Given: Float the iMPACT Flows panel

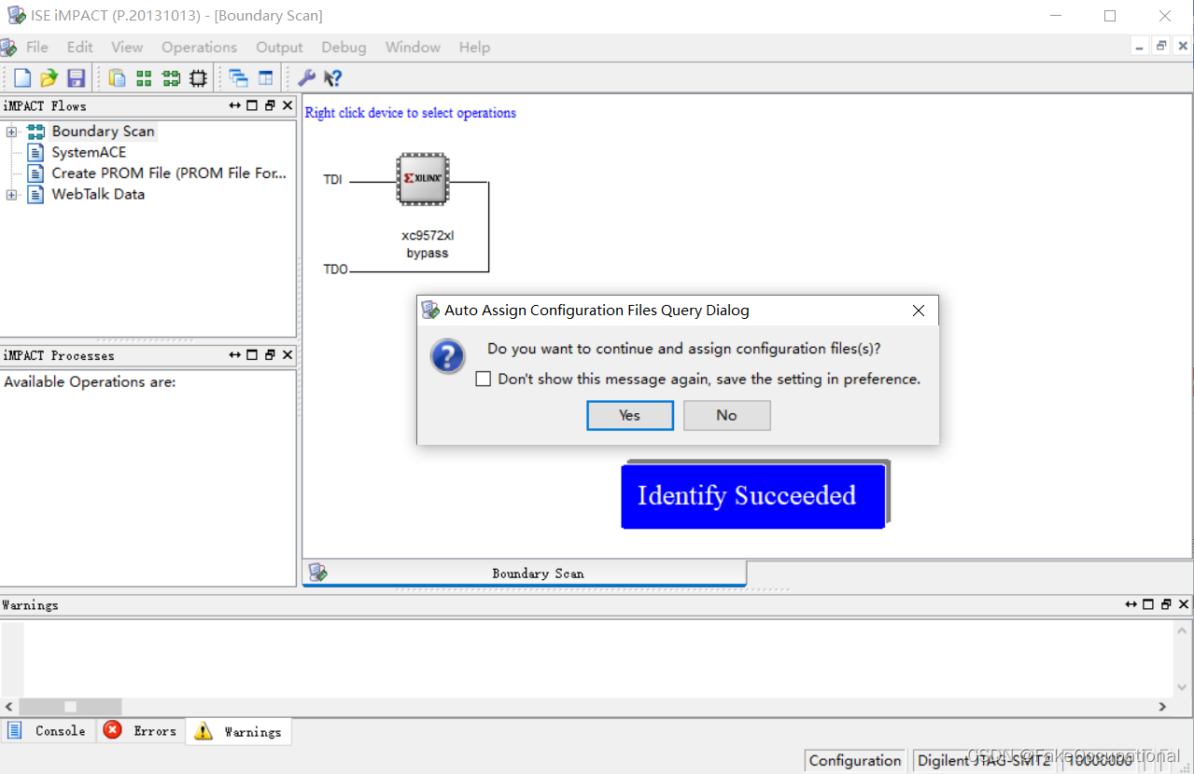Looking at the screenshot, I should click(x=270, y=106).
